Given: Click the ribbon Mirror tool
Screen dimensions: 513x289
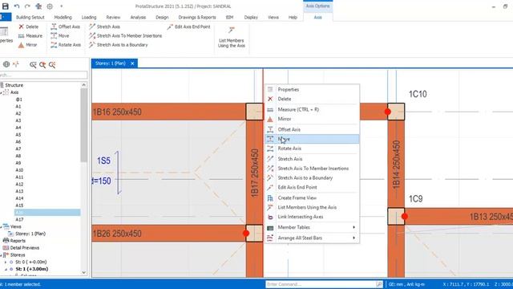Looking at the screenshot, I should point(27,45).
